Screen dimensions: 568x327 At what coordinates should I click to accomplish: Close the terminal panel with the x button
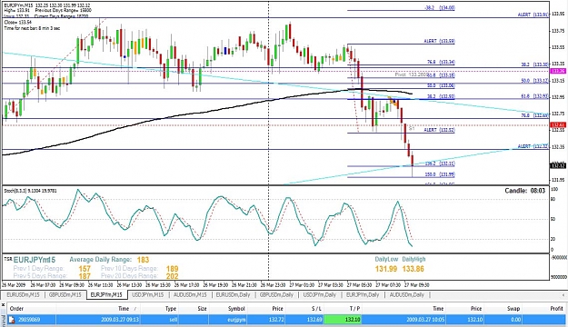tap(3, 304)
